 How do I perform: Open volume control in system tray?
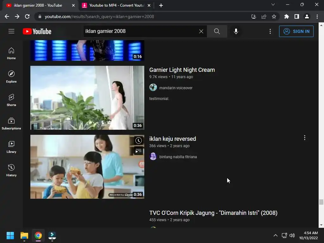pyautogui.click(x=292, y=235)
